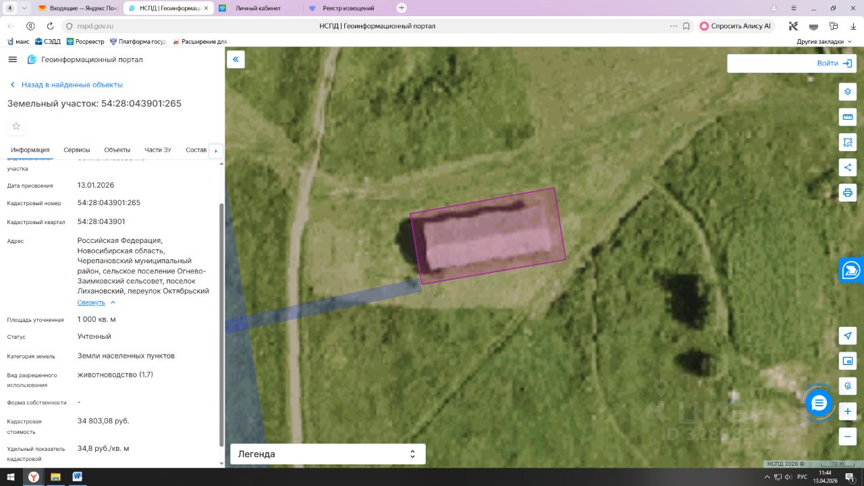Switch the РУС keyboard language indicator
The height and width of the screenshot is (486, 864).
pos(802,477)
